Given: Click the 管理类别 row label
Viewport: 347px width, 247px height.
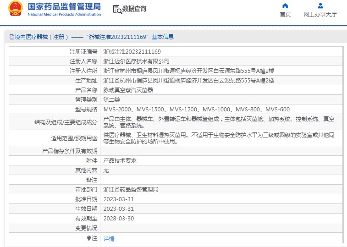Looking at the screenshot, I should [x=86, y=100].
